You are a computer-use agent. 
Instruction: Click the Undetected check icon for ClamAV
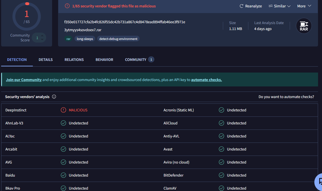pos(221,188)
